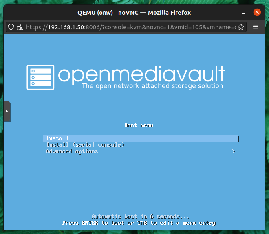Viewport: 269px width, 234px height.
Task: Select the Install boot menu entry
Action: (141, 138)
